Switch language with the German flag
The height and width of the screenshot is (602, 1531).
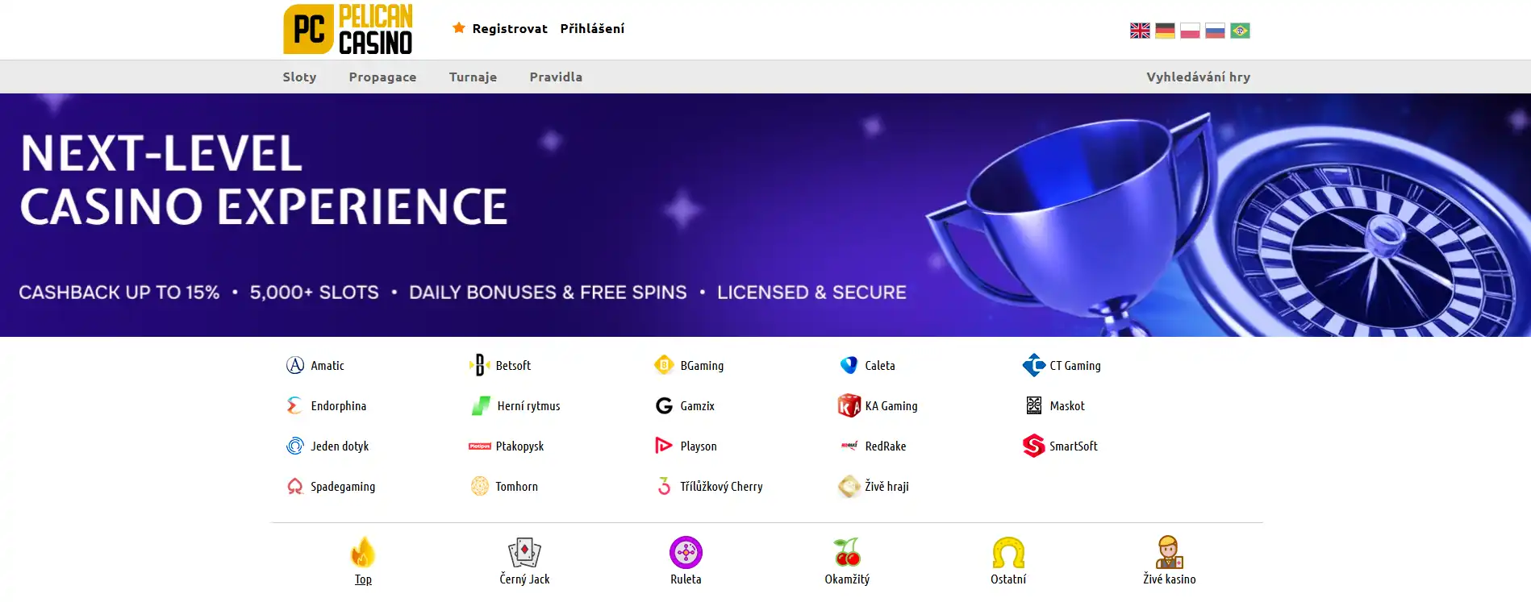tap(1165, 31)
